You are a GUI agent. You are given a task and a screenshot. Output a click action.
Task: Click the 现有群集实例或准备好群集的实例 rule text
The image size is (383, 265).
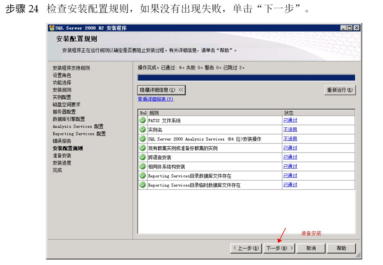point(183,148)
